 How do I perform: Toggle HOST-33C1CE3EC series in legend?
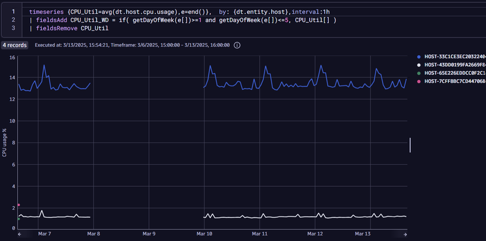(454, 56)
